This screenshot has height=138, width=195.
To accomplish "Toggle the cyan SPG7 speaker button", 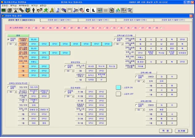I will pyautogui.click(x=96, y=44).
